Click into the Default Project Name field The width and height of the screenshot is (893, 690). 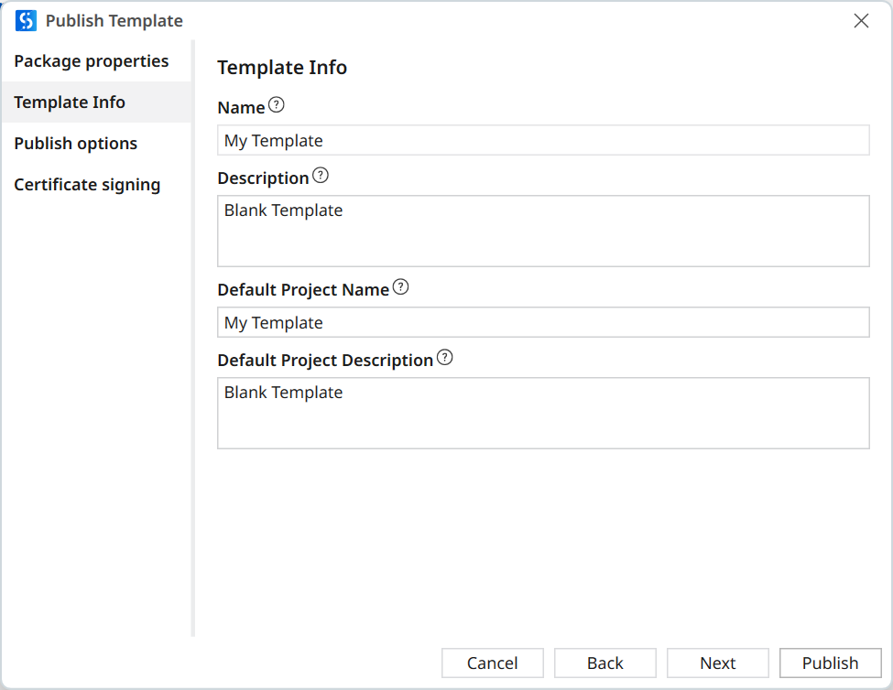pos(542,323)
